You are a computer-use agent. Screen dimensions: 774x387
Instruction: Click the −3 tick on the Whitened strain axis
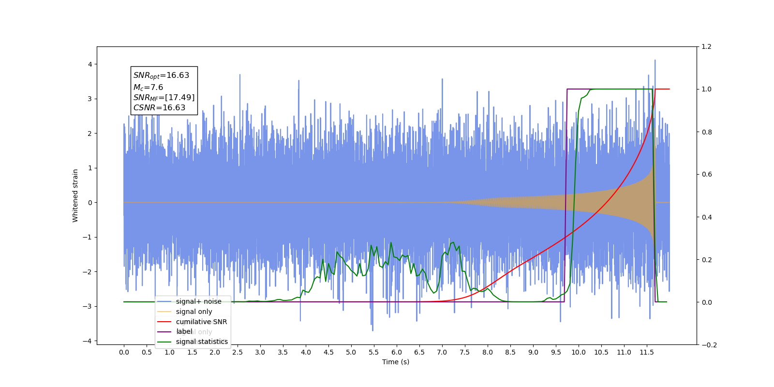point(88,306)
